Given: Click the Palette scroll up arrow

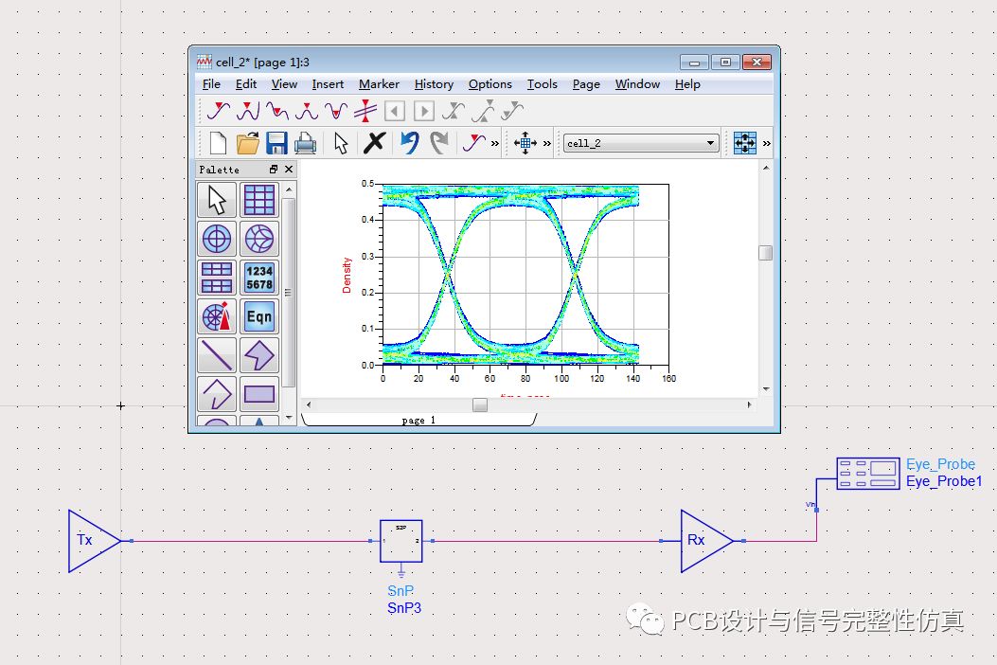Looking at the screenshot, I should point(290,189).
